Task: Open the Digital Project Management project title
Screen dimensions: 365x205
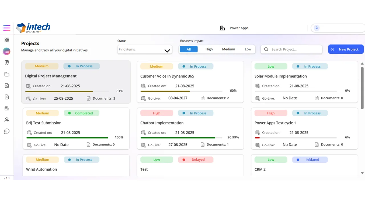Action: click(51, 76)
